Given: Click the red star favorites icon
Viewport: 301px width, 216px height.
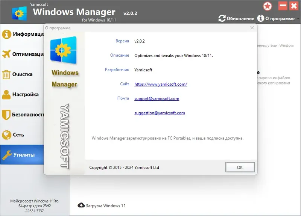Looking at the screenshot, I should tap(267, 6).
